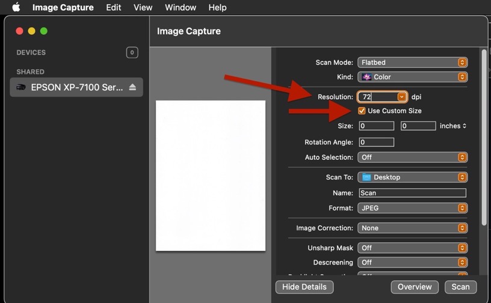Open the Format JPEG dropdown
This screenshot has width=491, height=303.
pos(412,208)
